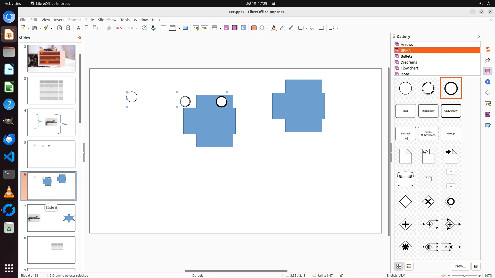
Task: Toggle the Display Grid icon
Action: 163,28
